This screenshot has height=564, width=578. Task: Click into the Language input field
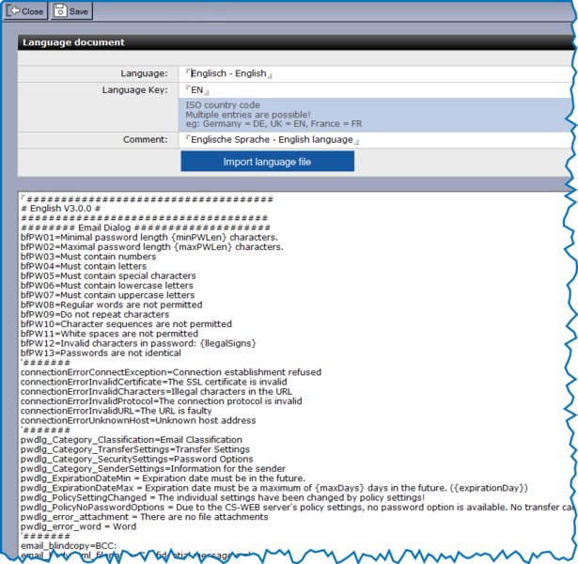[376, 73]
